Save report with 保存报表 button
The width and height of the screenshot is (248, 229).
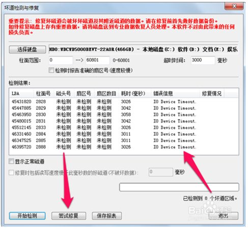point(106,216)
